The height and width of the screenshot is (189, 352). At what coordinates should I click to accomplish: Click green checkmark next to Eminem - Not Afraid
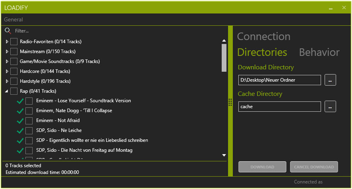(20, 120)
